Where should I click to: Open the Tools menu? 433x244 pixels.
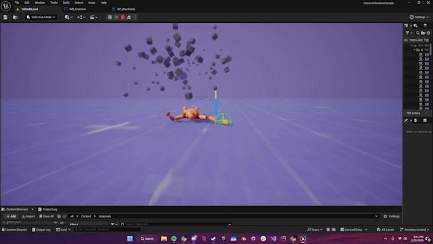pos(54,3)
